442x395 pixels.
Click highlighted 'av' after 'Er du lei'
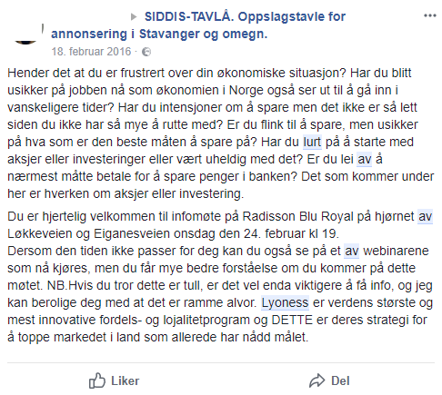point(364,159)
